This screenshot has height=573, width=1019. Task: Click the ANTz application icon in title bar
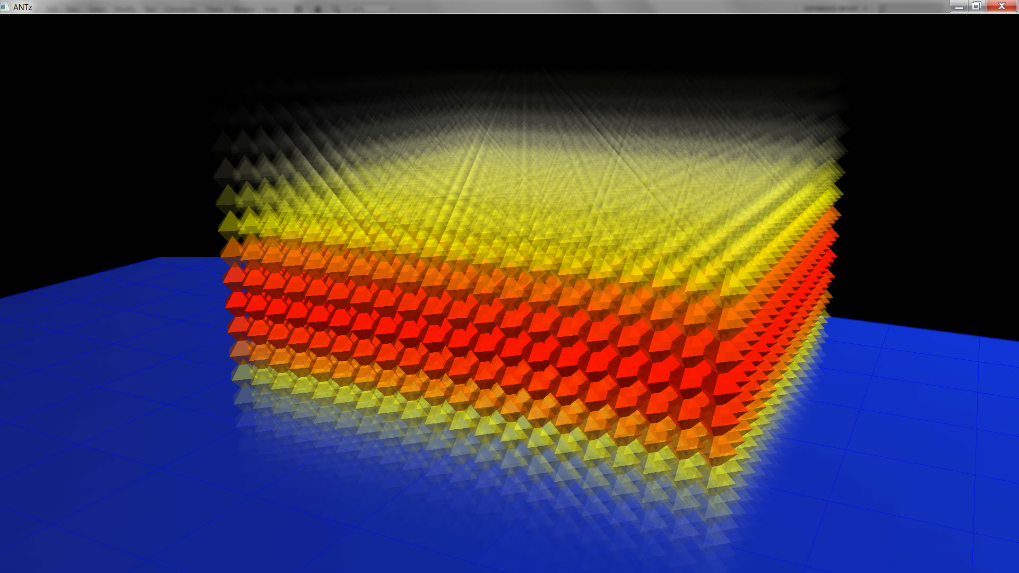[5, 7]
